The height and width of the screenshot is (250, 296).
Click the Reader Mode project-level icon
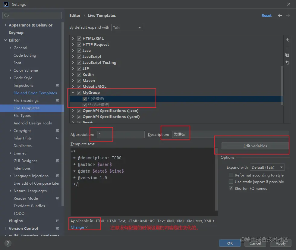[58, 198]
